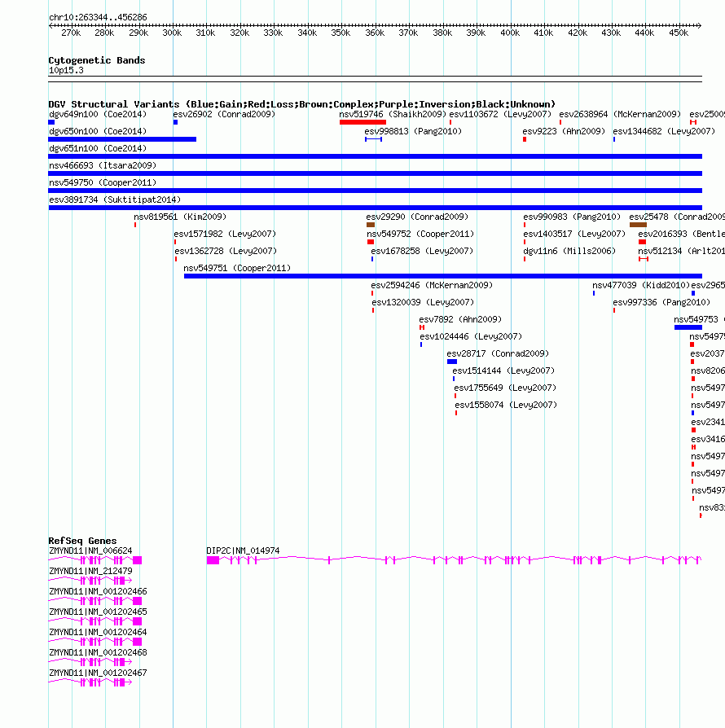The height and width of the screenshot is (728, 725).
Task: Click the esv1344682 (Levy2007) label
Action: pos(664,131)
